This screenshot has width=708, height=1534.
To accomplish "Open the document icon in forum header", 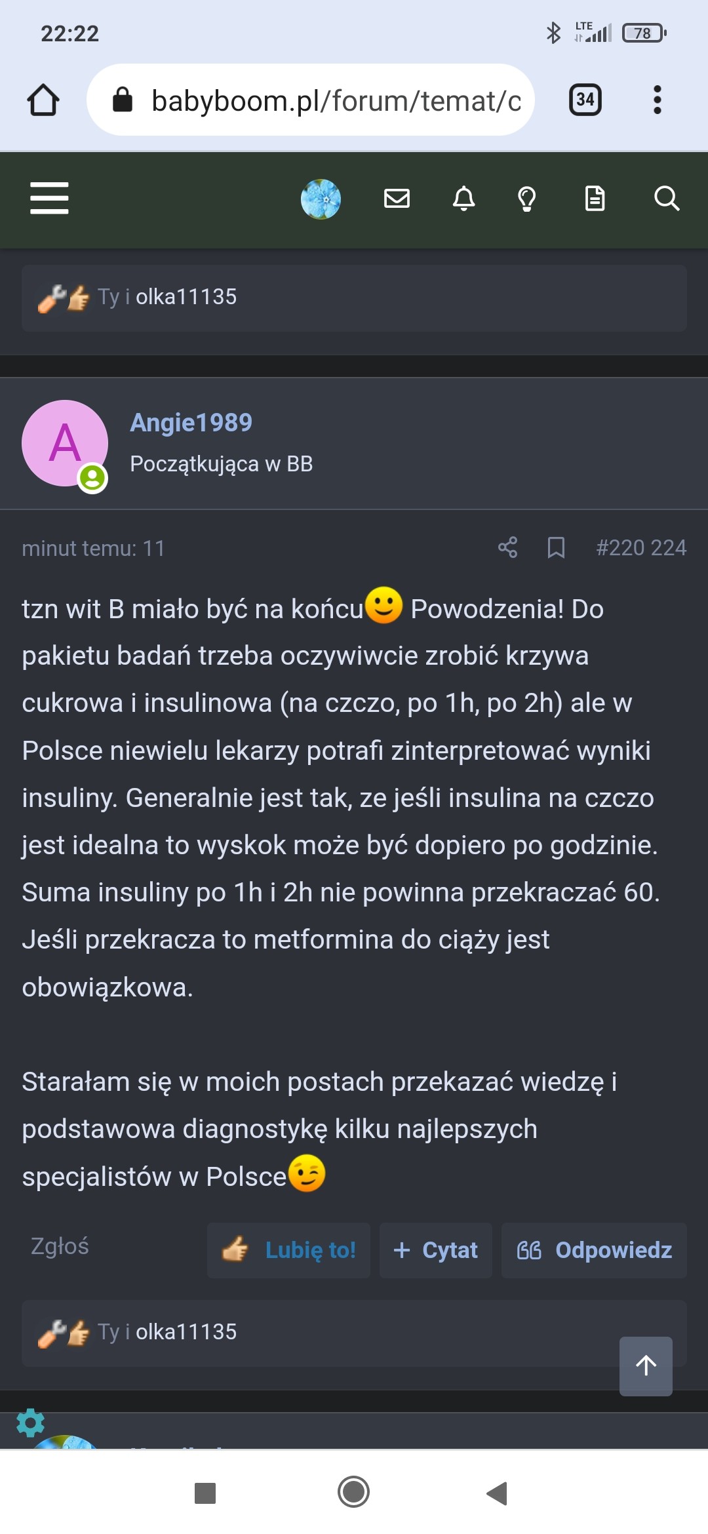I will coord(595,198).
